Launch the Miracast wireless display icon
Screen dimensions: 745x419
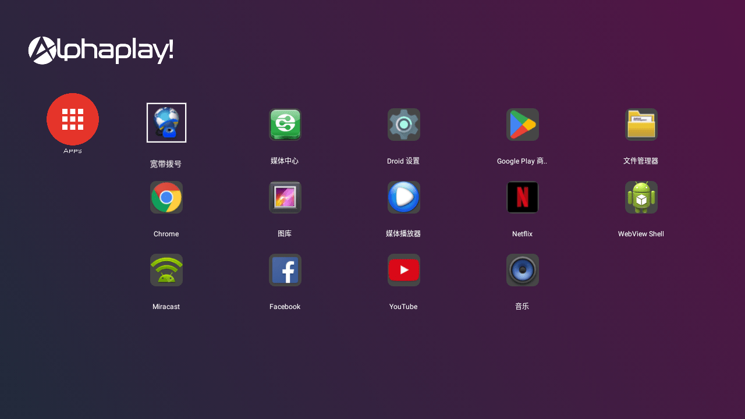tap(166, 270)
